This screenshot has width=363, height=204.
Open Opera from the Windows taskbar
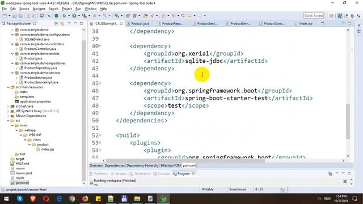tap(46, 199)
